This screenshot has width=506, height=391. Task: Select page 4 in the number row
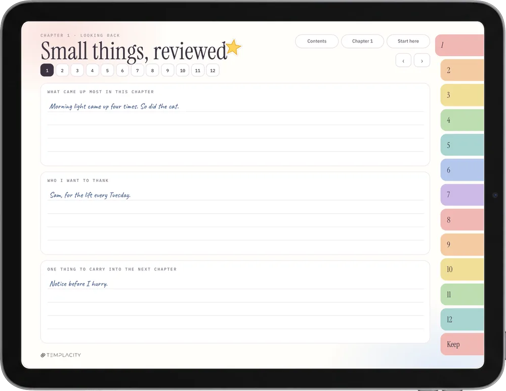coord(92,70)
